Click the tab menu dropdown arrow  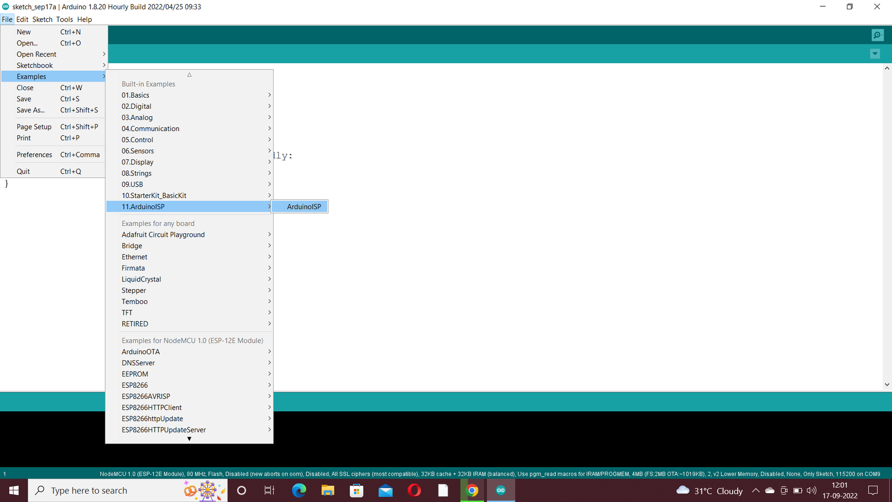pyautogui.click(x=875, y=54)
